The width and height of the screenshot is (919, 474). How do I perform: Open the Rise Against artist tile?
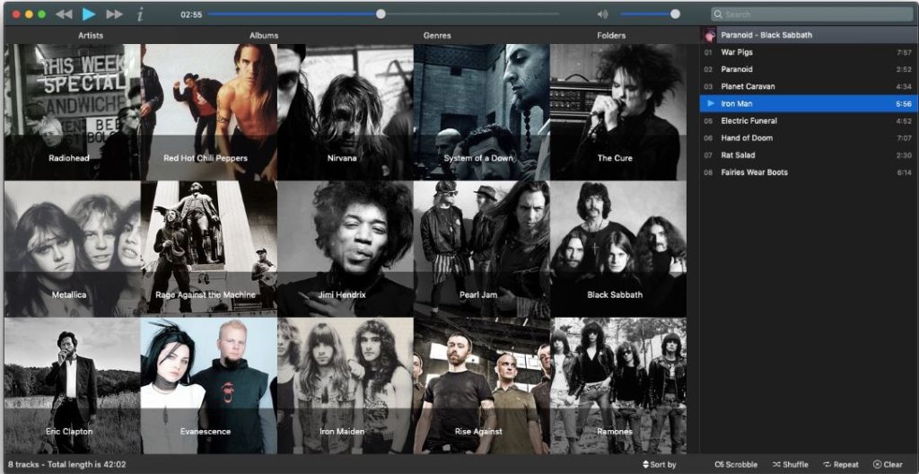tap(482, 385)
